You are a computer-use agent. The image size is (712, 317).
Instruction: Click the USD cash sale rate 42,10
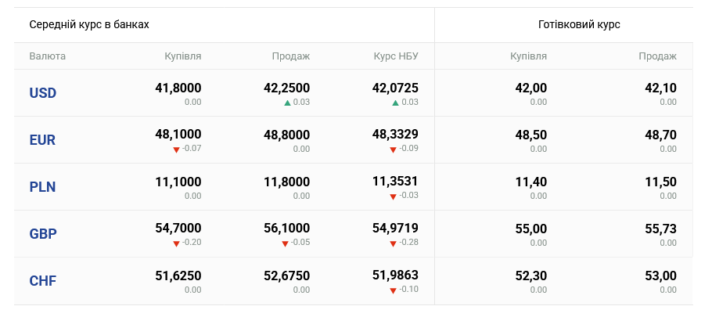coord(660,88)
